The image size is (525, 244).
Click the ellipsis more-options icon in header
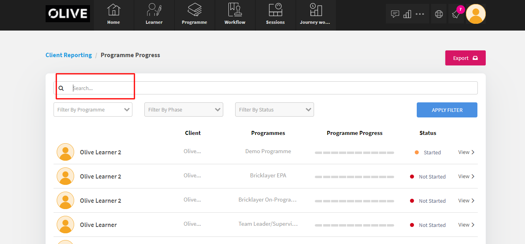(x=420, y=14)
